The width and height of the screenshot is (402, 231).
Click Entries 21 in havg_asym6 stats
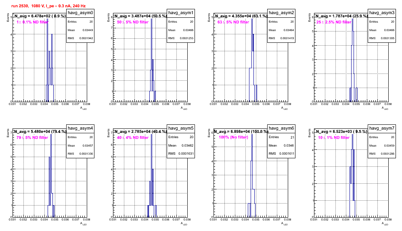[x=281, y=137]
